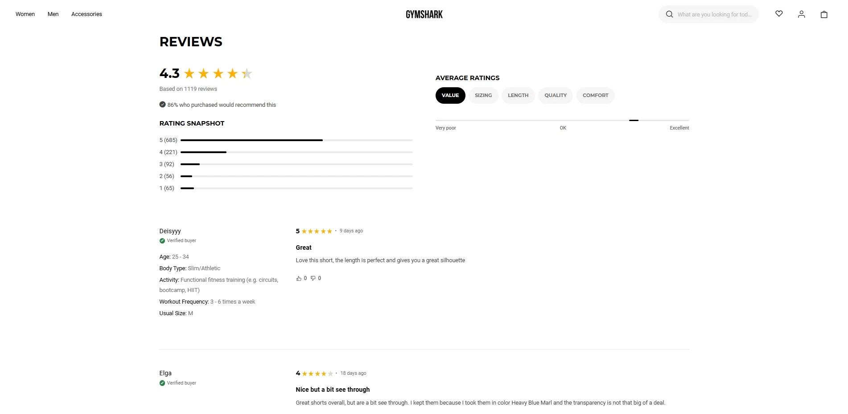
Task: Open the Men menu
Action: [x=53, y=14]
